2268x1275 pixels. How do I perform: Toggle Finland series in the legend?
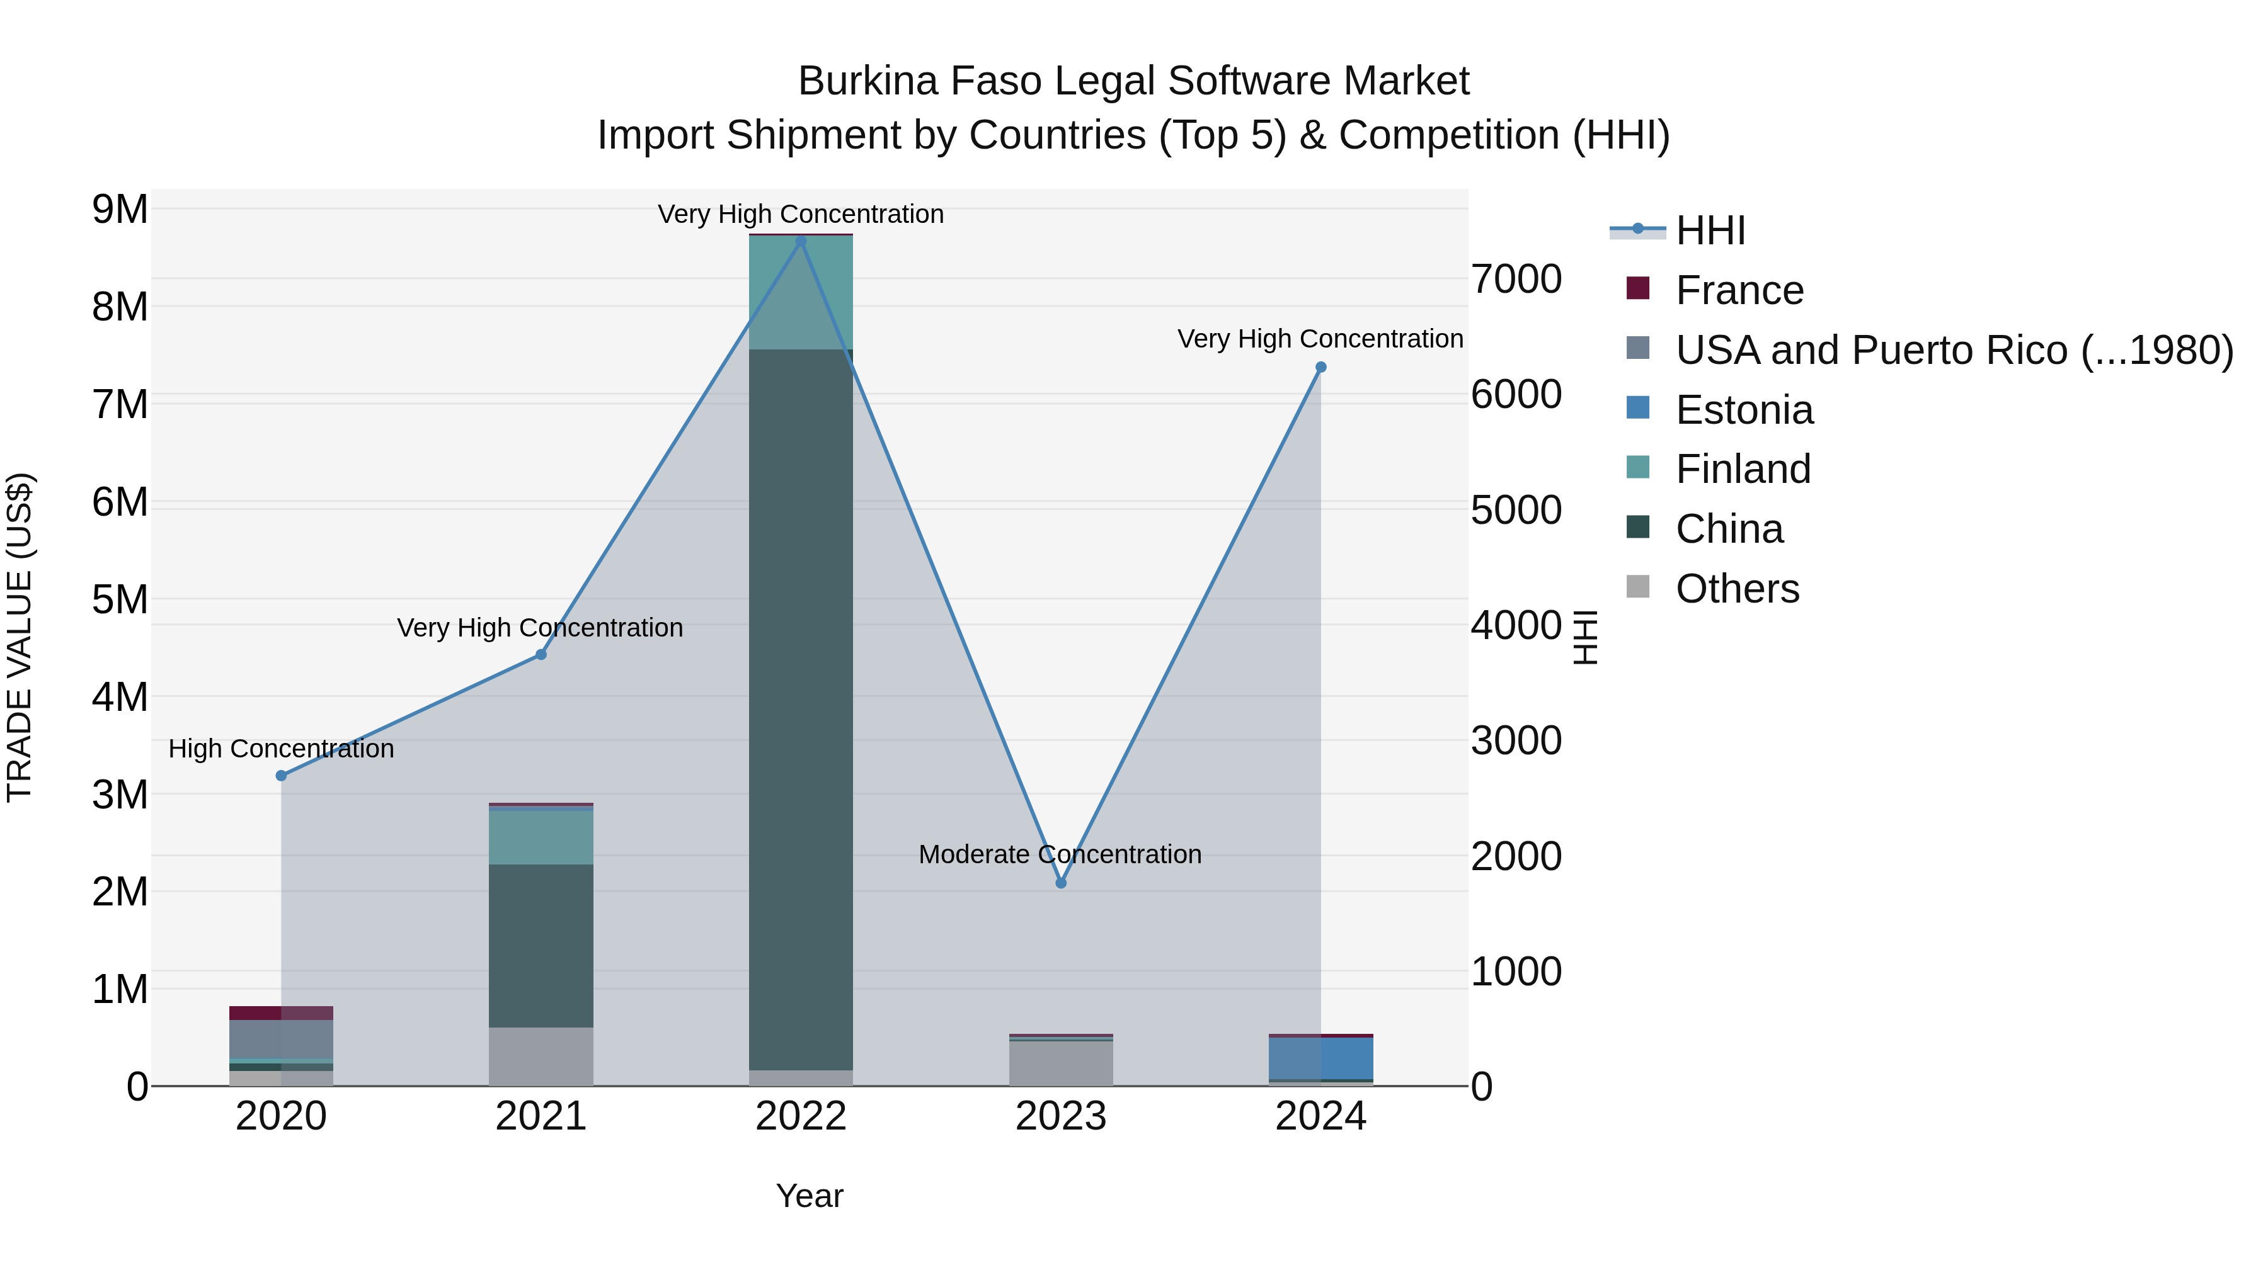point(1718,469)
